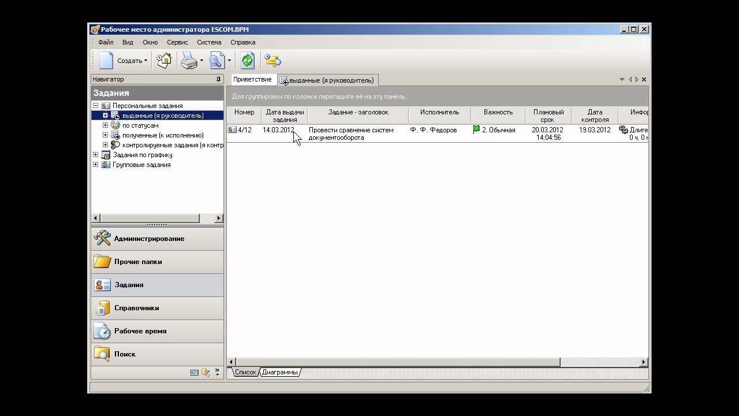Expand выданные (я руководитель) tree node

[x=105, y=116]
